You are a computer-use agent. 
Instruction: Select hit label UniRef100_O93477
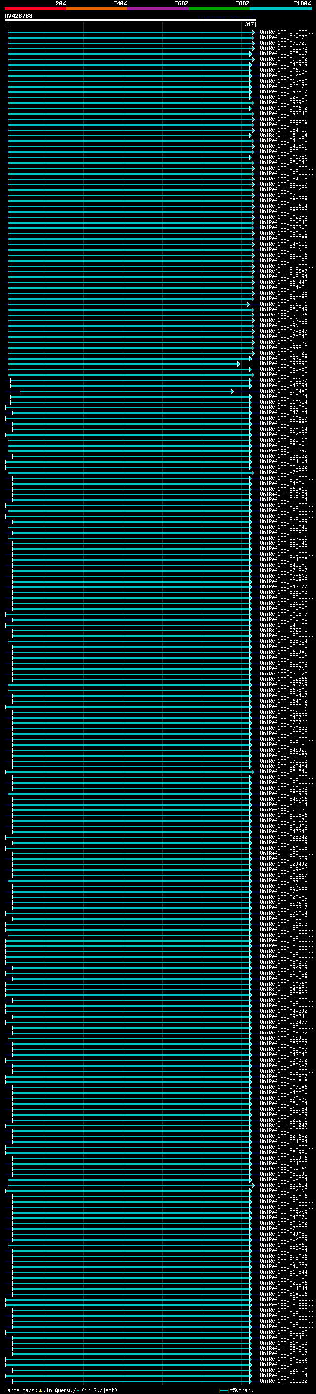[x=283, y=1022]
